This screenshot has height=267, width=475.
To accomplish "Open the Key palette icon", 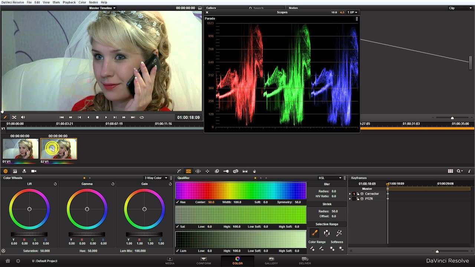I will click(x=226, y=171).
